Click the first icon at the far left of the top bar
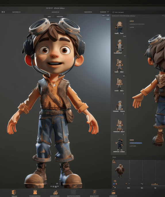The width and height of the screenshot is (165, 197). [2, 12]
